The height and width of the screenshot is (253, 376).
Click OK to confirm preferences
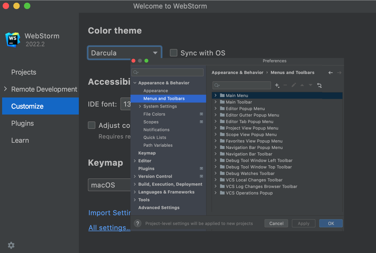pyautogui.click(x=331, y=223)
